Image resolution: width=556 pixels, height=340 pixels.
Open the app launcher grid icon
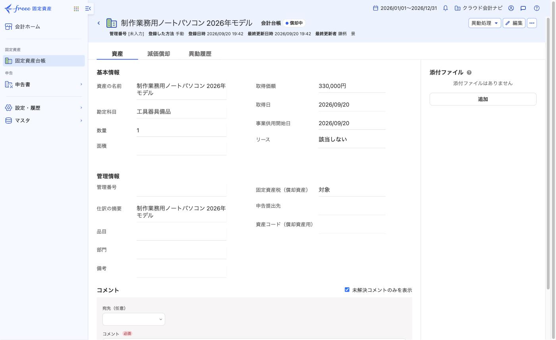point(76,8)
